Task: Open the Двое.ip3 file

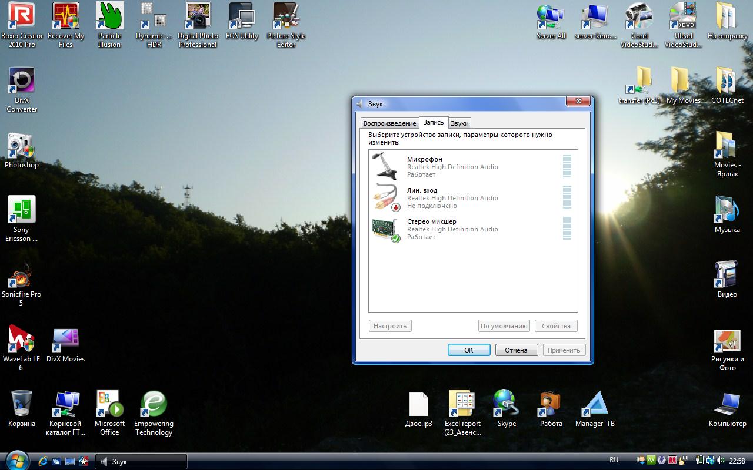Action: click(419, 408)
